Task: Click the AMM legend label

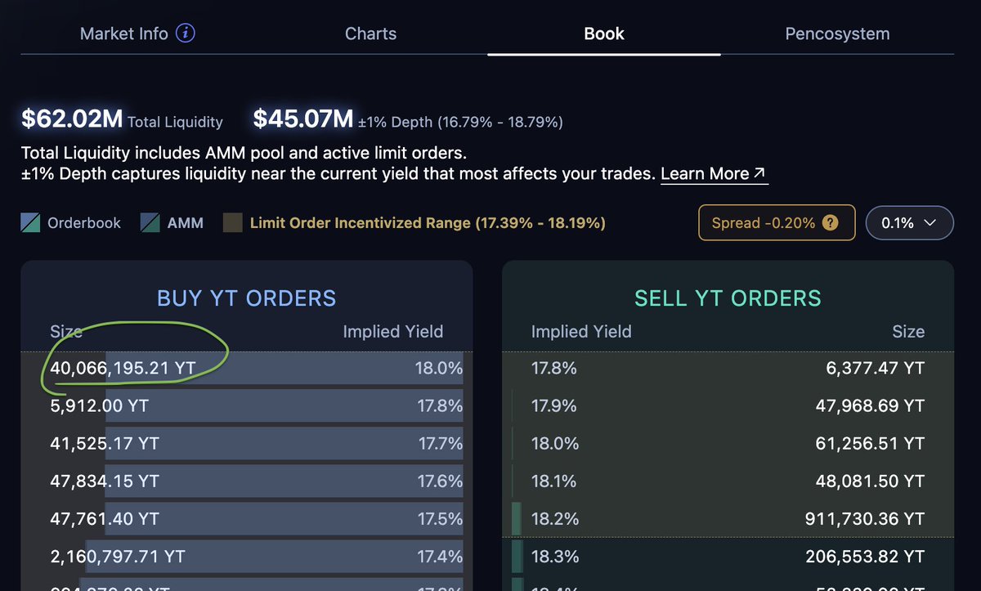Action: (x=186, y=222)
